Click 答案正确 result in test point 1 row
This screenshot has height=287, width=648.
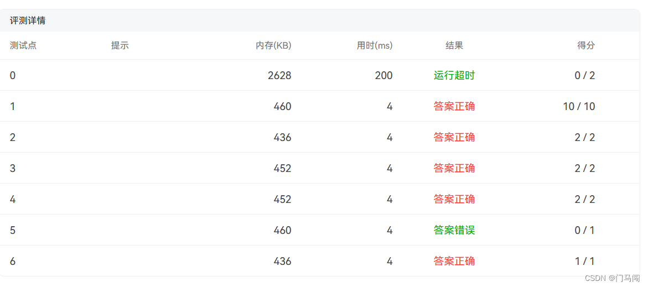(x=454, y=106)
